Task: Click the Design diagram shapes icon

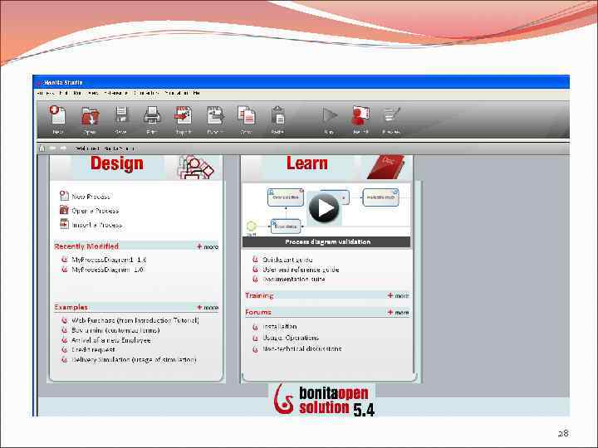Action: (x=196, y=167)
